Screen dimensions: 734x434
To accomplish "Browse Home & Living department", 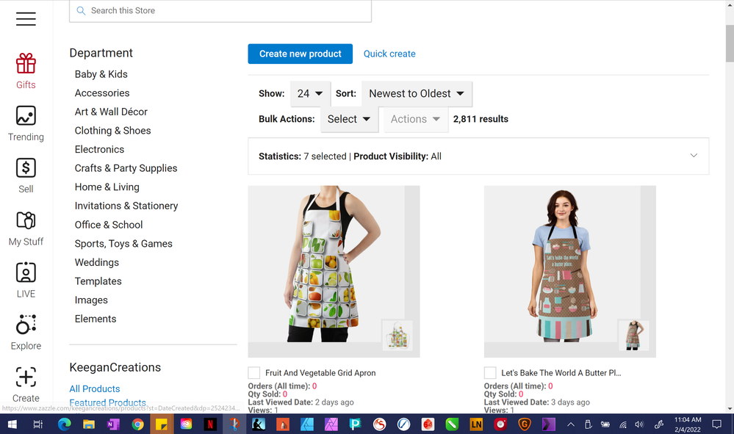I will 107,187.
